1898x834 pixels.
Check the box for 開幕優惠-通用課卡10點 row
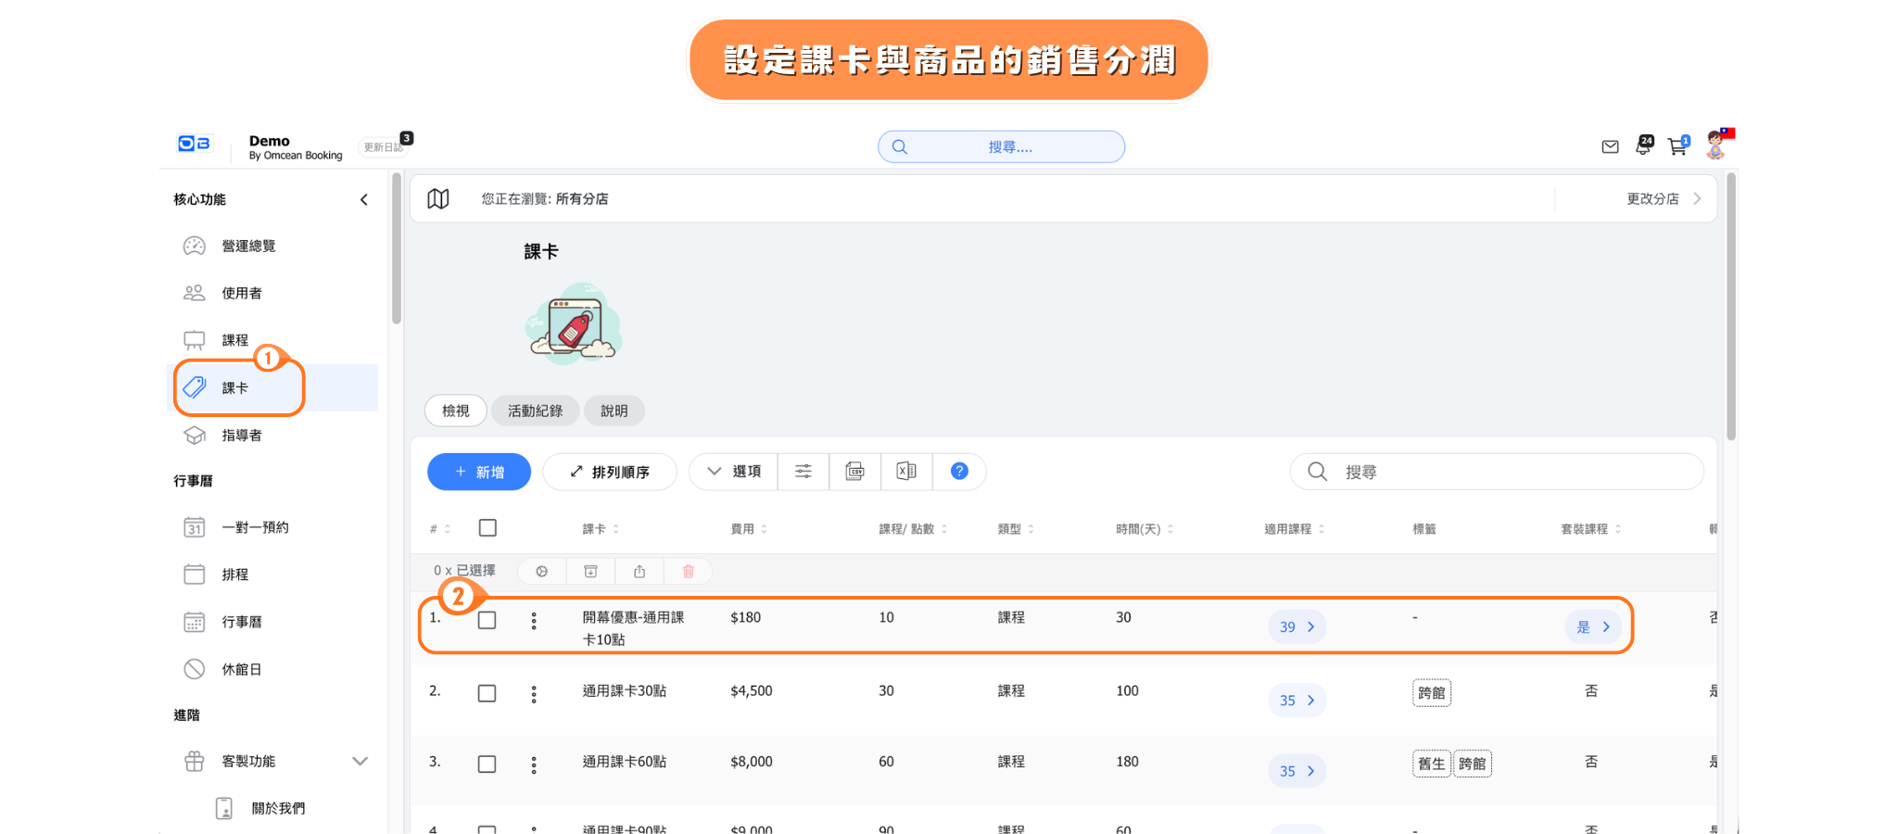click(487, 621)
